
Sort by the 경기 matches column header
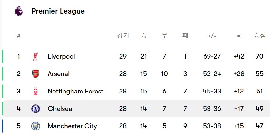(123, 36)
